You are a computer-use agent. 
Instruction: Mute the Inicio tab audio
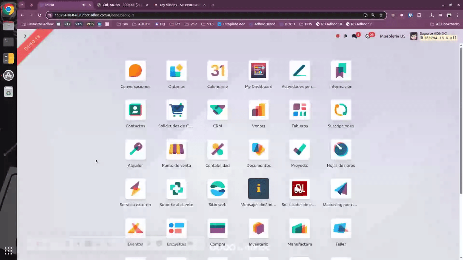84,5
